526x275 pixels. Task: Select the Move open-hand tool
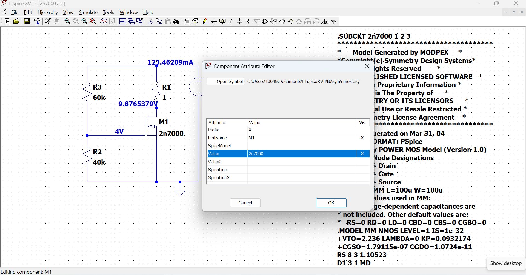click(x=274, y=22)
